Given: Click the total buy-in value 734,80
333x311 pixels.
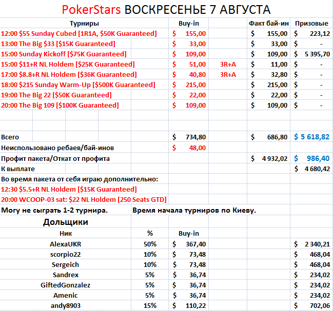Looking at the screenshot, I should tap(195, 137).
